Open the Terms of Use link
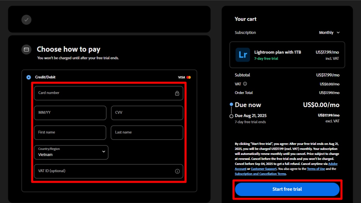This screenshot has width=361, height=203. [x=316, y=169]
